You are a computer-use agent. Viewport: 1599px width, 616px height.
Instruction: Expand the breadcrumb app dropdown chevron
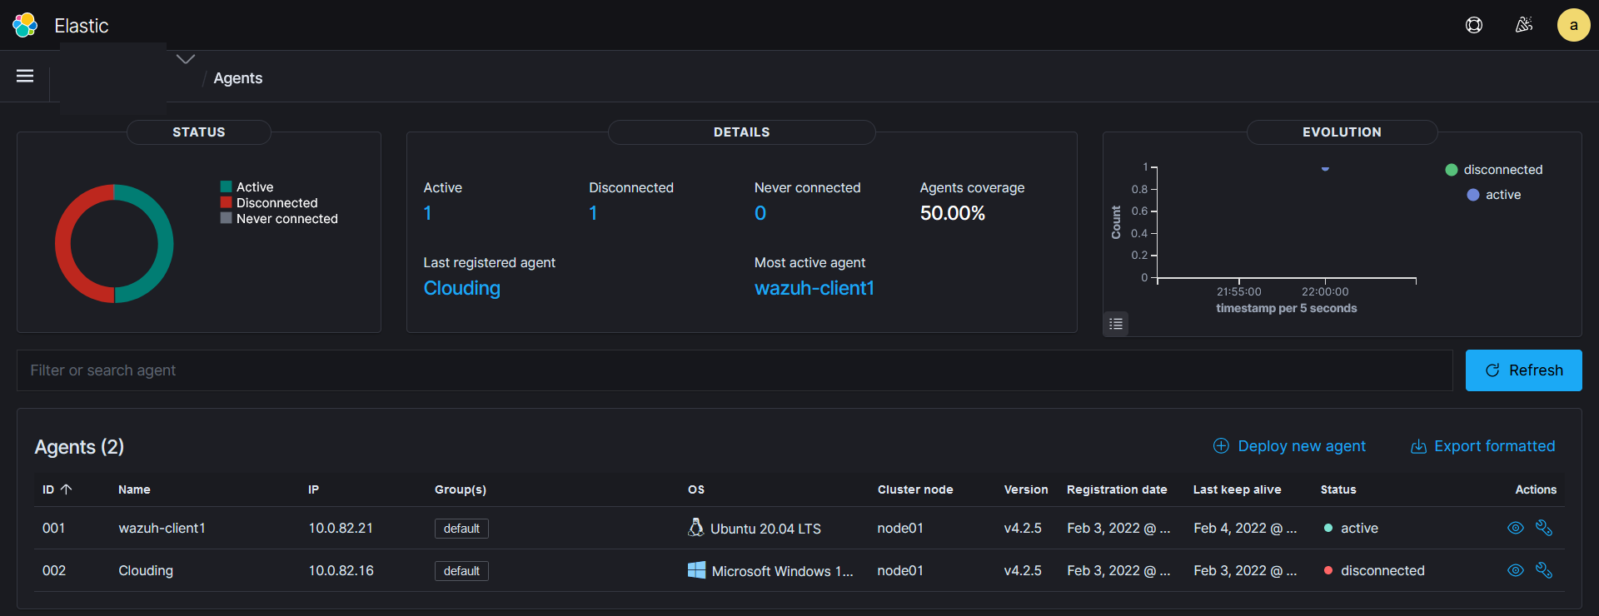tap(186, 59)
